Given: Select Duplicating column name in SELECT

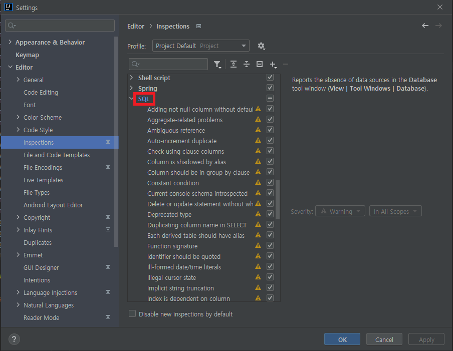Looking at the screenshot, I should (197, 225).
